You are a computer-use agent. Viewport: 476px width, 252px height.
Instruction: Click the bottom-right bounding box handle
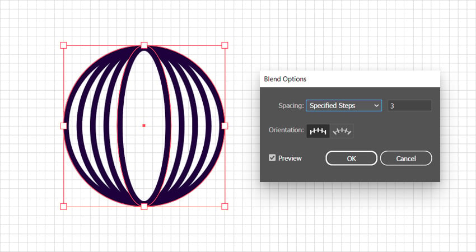pyautogui.click(x=225, y=207)
